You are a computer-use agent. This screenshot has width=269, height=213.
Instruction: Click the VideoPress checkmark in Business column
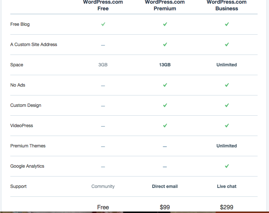point(227,126)
